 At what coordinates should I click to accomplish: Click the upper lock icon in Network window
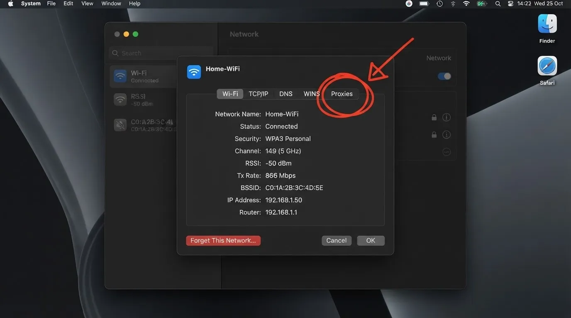click(434, 117)
